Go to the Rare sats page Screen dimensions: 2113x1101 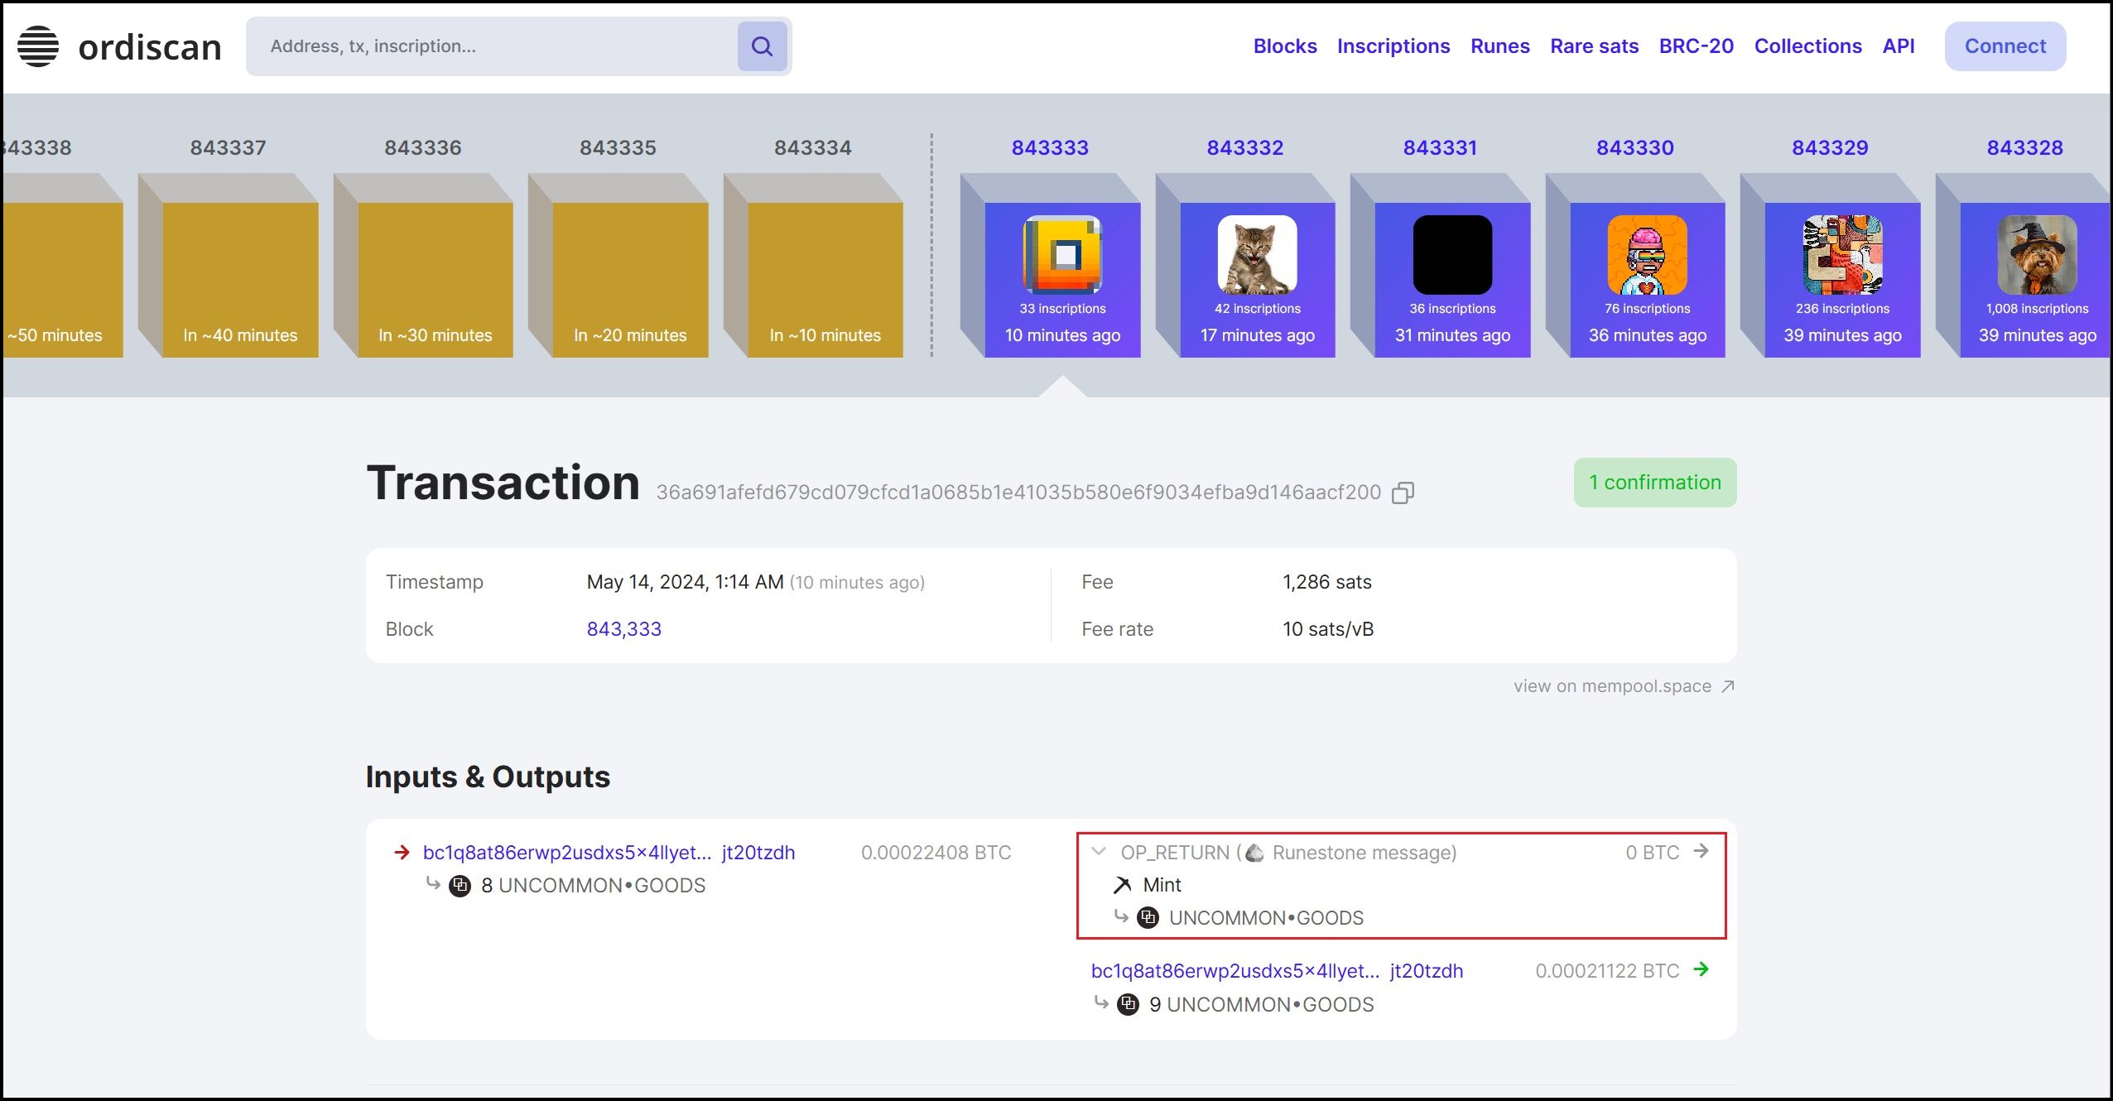1594,46
